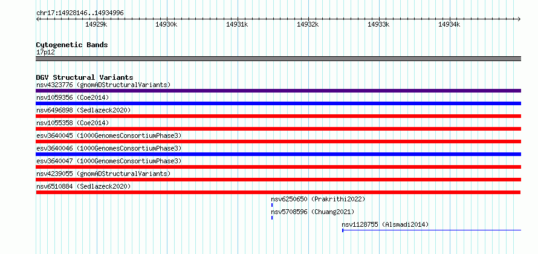Select the small blue nsv5708596 marker
This screenshot has height=254, width=538.
272,218
